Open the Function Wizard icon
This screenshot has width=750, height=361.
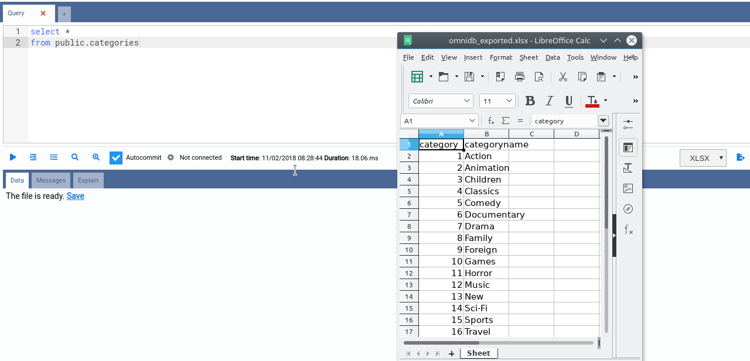click(491, 121)
